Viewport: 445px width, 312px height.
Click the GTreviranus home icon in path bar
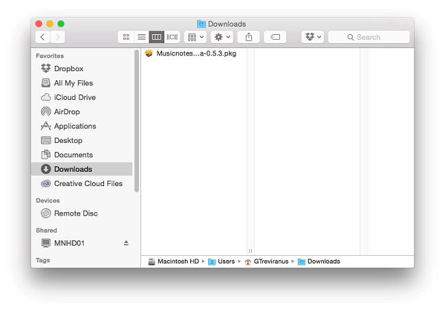pyautogui.click(x=248, y=262)
